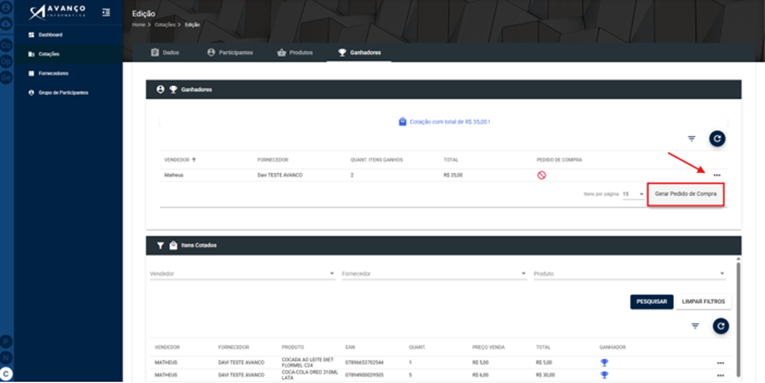765x383 pixels.
Task: Refresh the Itens Cotados table
Action: coord(720,326)
